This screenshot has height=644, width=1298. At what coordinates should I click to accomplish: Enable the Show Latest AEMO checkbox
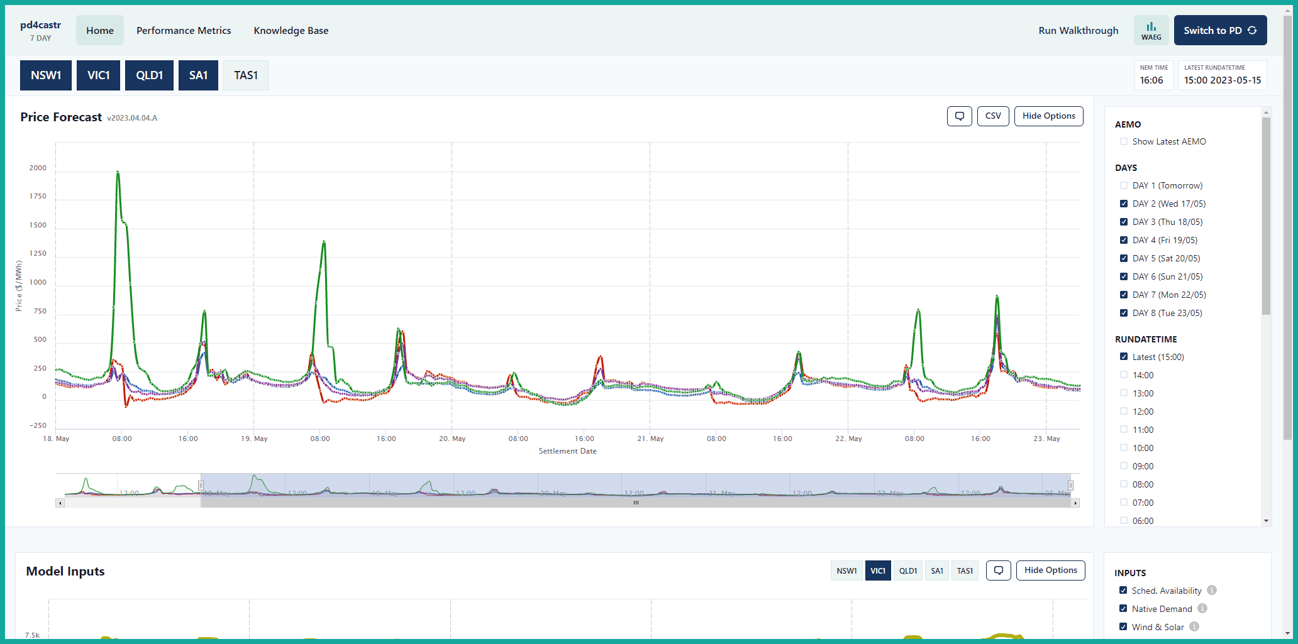point(1124,142)
